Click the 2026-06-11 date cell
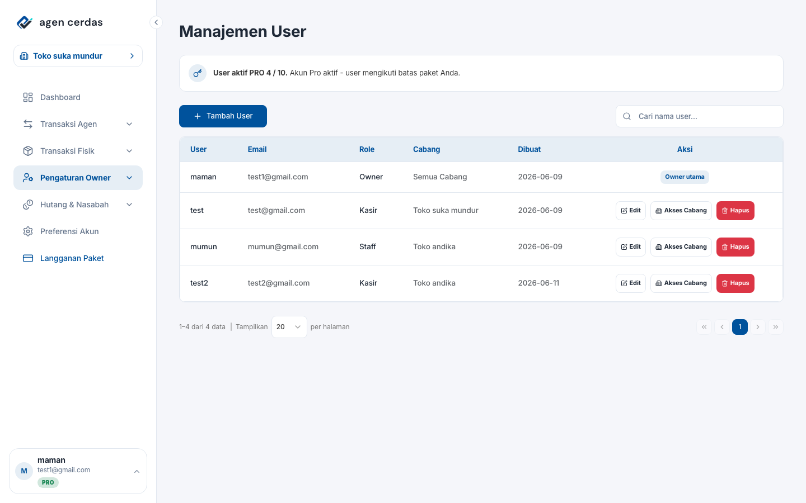Image resolution: width=806 pixels, height=503 pixels. click(x=538, y=283)
